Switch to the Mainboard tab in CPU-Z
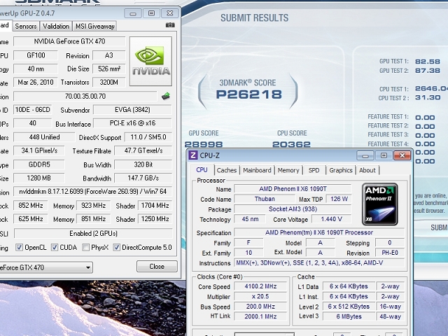This screenshot has width=448, height=336. [x=257, y=170]
